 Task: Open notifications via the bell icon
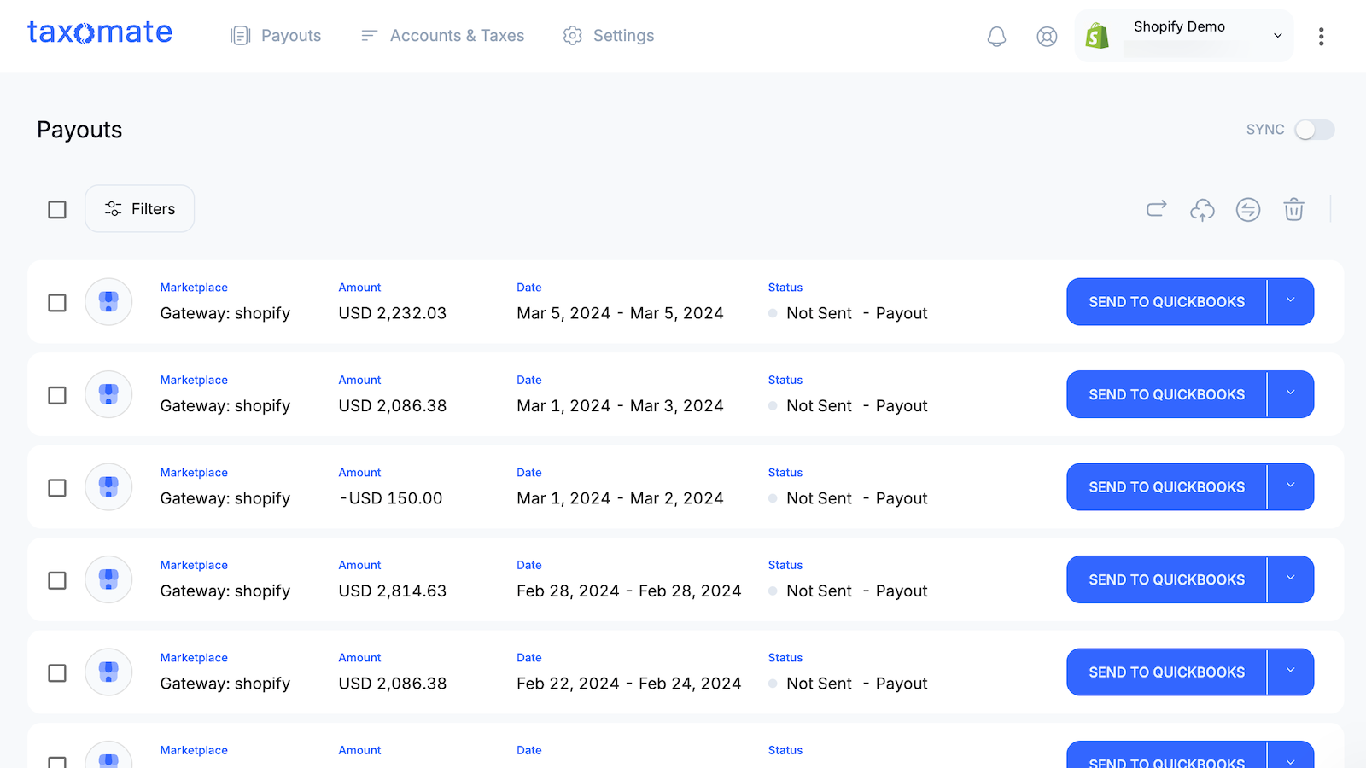click(995, 37)
